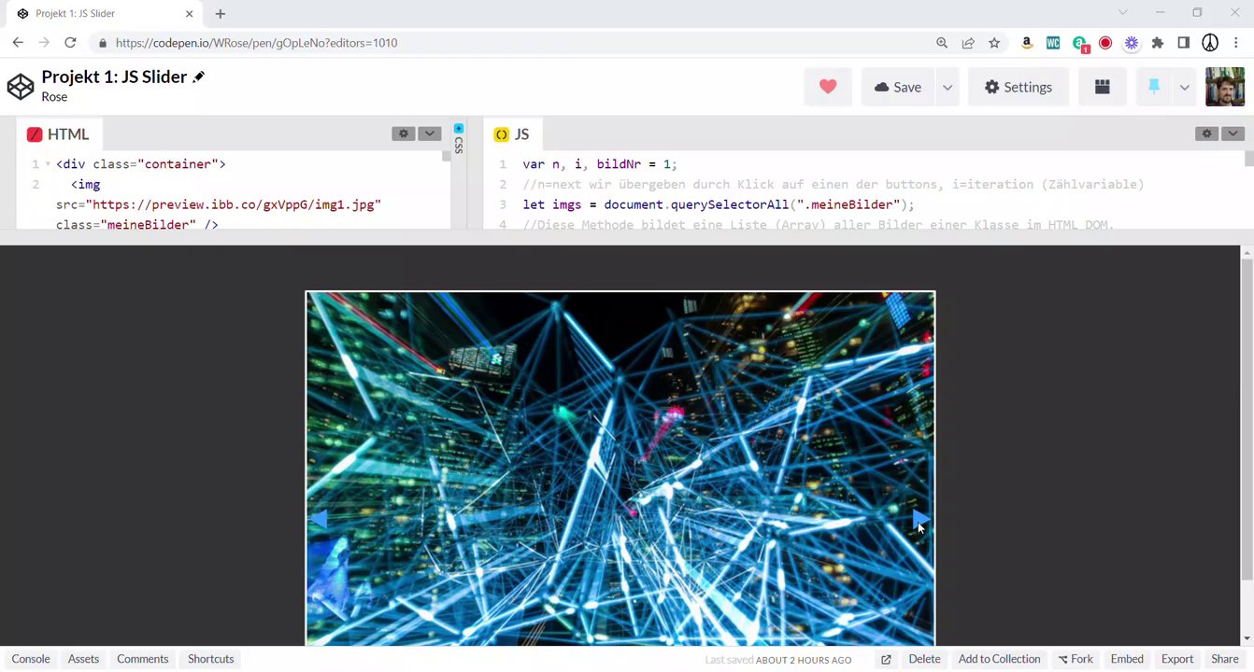Bookmark this page with star icon
Screen dimensions: 1254x672
[994, 43]
